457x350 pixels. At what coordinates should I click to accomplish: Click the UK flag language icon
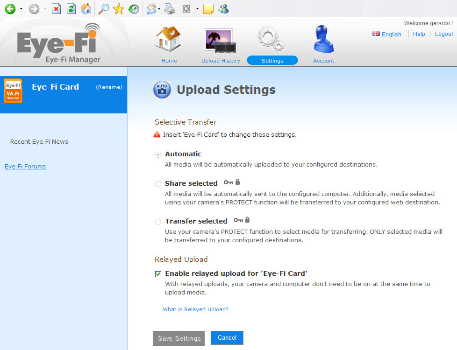[x=376, y=34]
